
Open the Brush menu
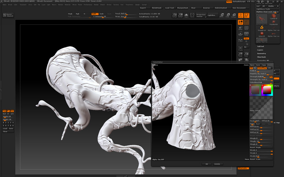[x=10, y=5]
